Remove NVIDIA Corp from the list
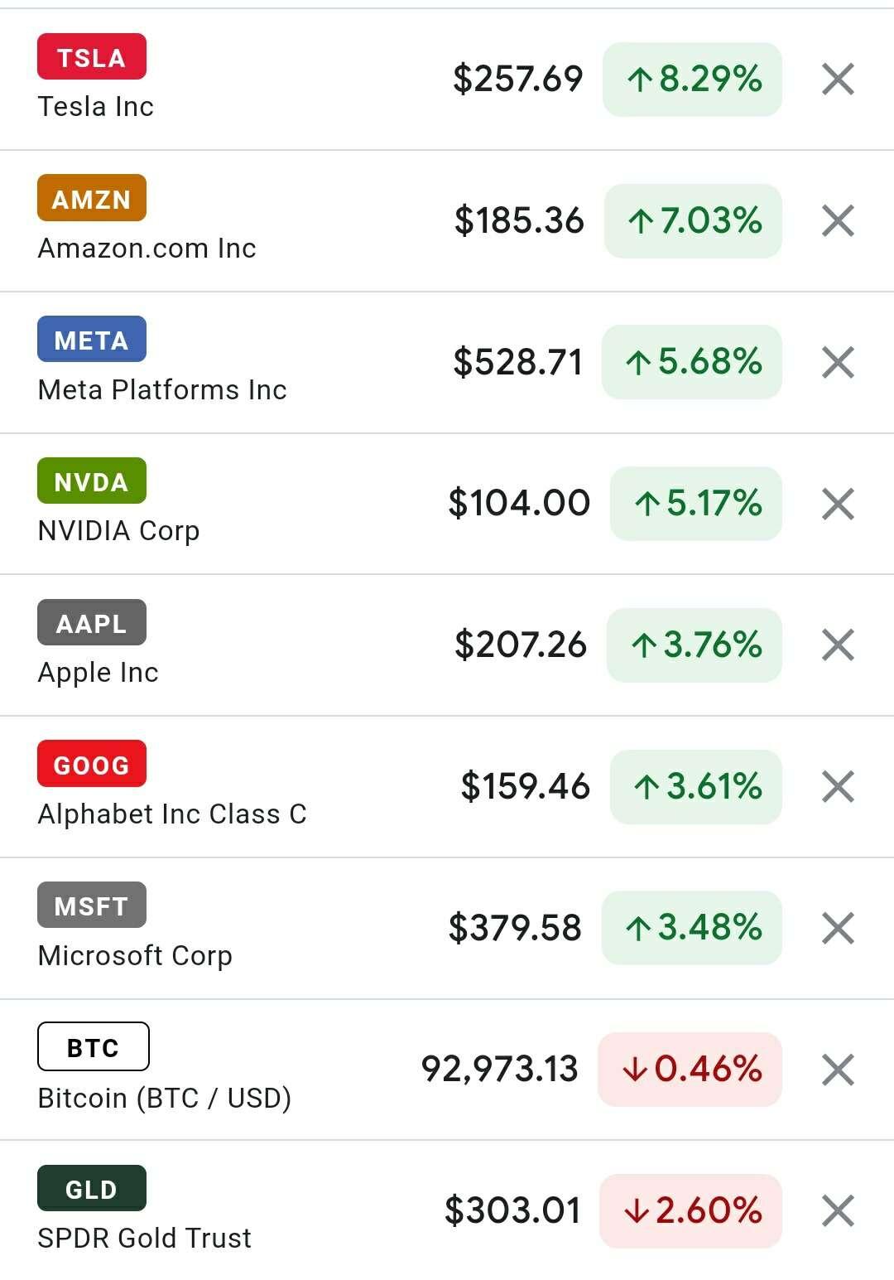 [x=838, y=504]
